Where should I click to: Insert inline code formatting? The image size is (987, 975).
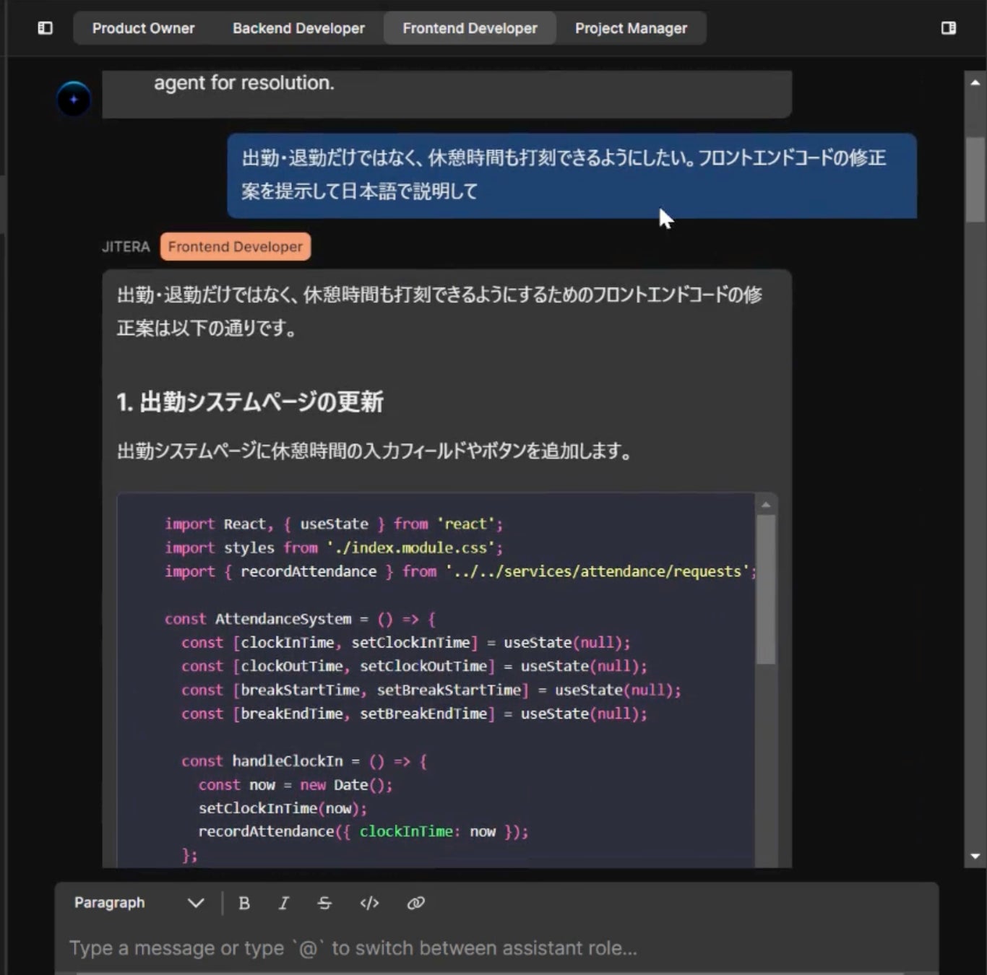point(369,903)
